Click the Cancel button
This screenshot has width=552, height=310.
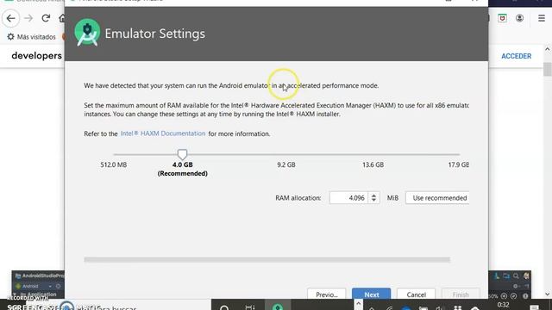[416, 294]
